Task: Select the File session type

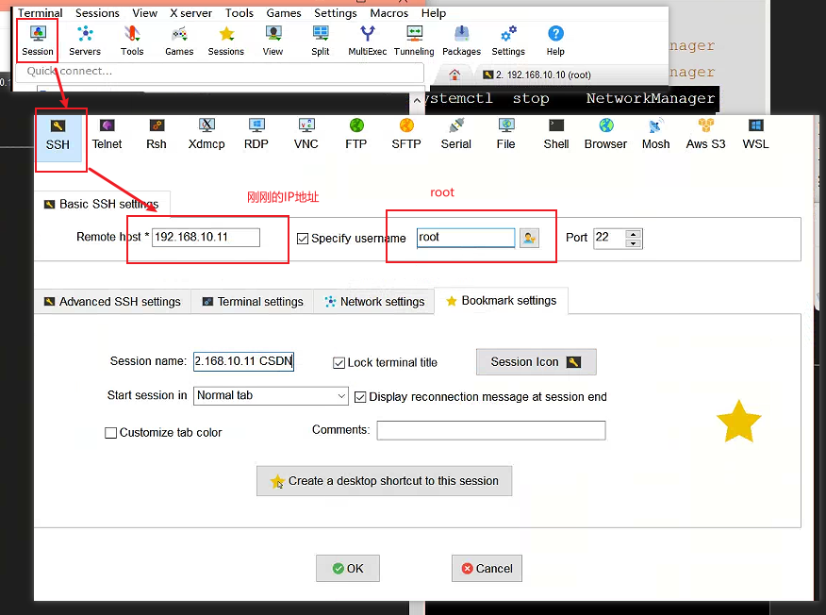Action: [505, 135]
